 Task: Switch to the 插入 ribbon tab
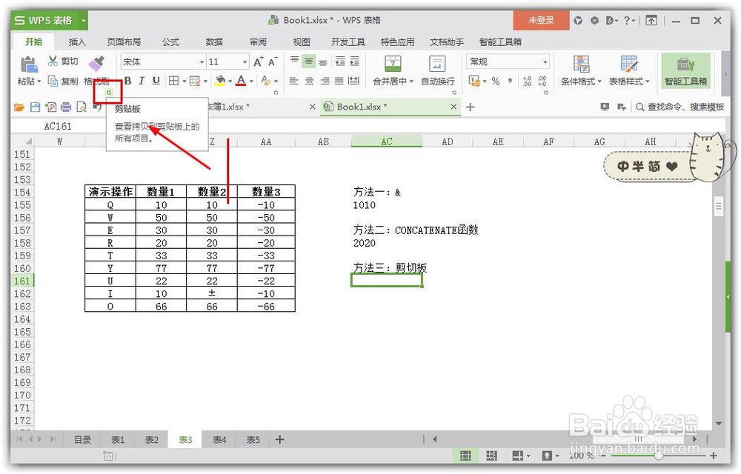tap(77, 42)
